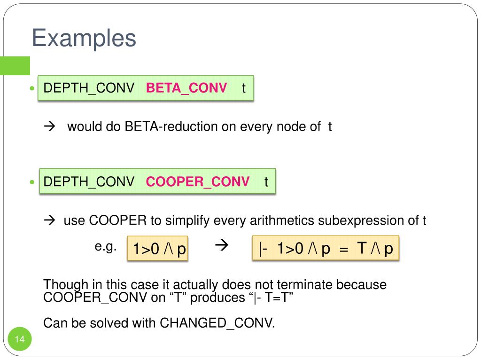
Task: Click the arrow before 'use COOPER to simplify'
Action: point(49,220)
